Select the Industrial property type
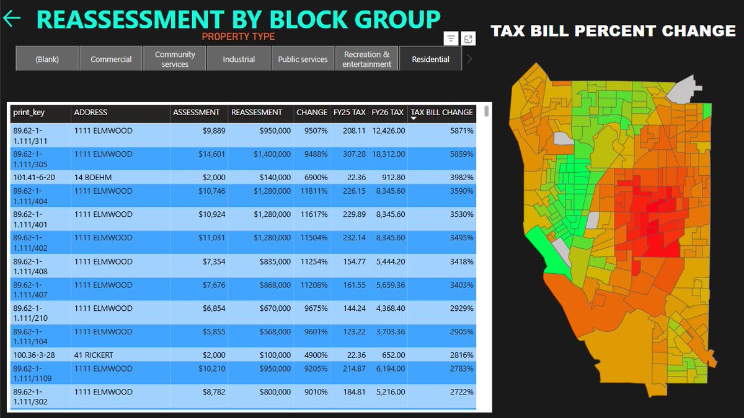744x418 pixels. point(239,59)
